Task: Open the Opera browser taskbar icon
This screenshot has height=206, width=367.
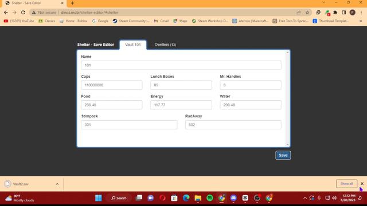Action: (x=162, y=198)
